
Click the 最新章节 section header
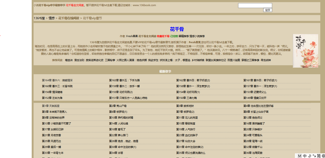tap(165, 71)
